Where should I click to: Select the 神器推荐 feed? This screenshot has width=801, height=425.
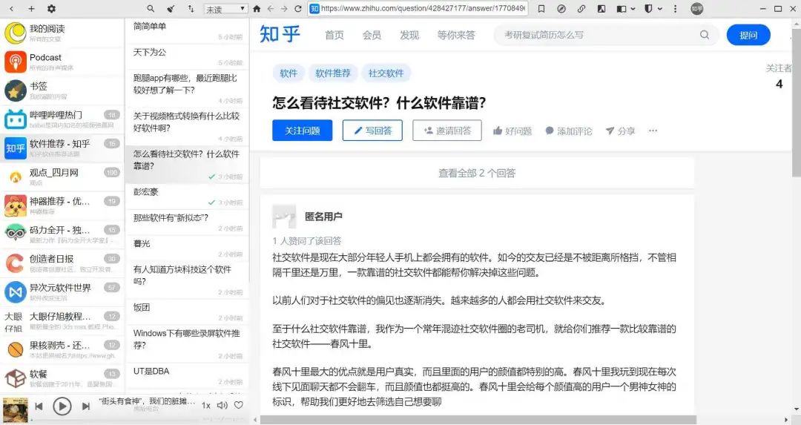(x=62, y=205)
